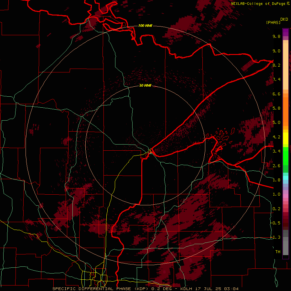
Task: Click the TH threshold label
Action: (x=278, y=252)
